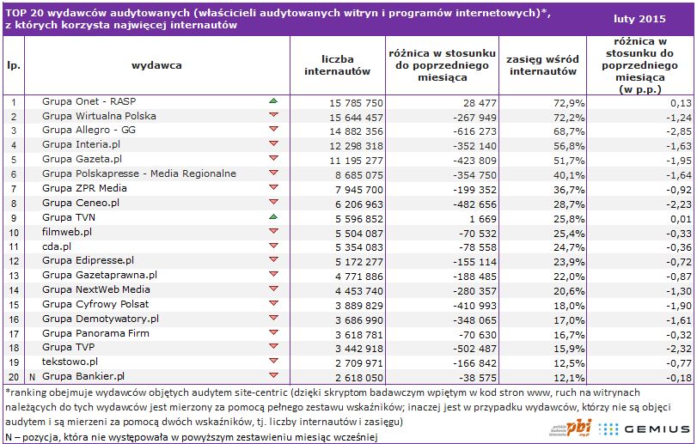Click the user count 15 644 457
Image resolution: width=697 pixels, height=444 pixels.
point(356,118)
